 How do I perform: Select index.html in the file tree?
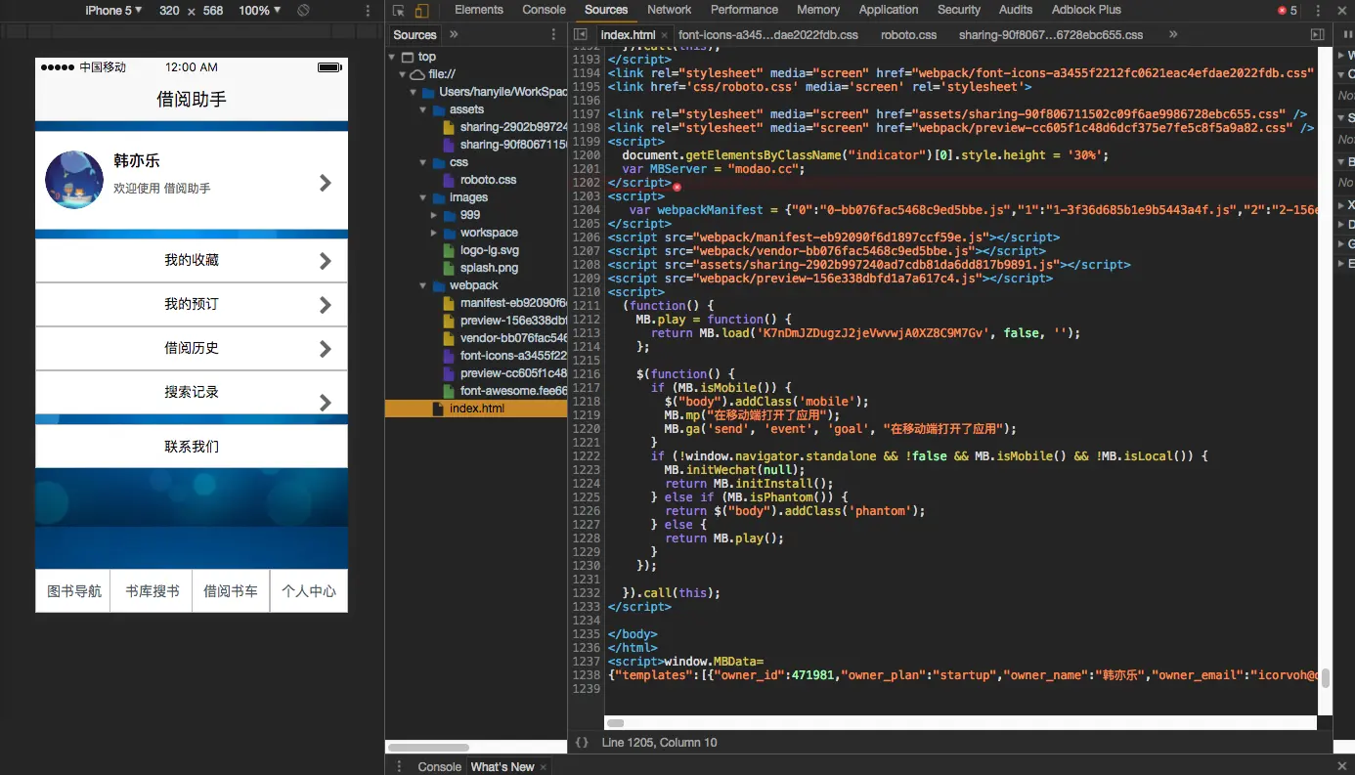[476, 409]
